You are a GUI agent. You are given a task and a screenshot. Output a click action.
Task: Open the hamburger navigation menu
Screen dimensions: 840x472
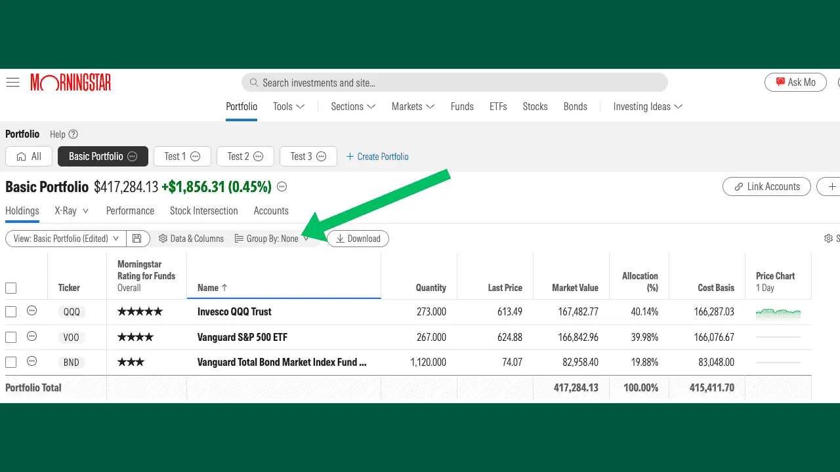click(x=12, y=82)
